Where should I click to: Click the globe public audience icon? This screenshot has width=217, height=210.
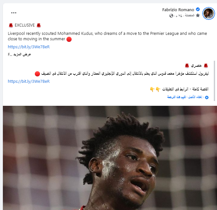point(171,16)
